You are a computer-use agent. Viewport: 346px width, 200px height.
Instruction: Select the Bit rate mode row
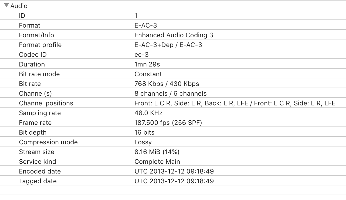coord(173,74)
